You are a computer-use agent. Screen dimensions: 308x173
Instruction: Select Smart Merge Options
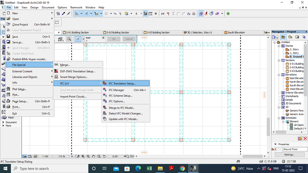click(x=78, y=77)
